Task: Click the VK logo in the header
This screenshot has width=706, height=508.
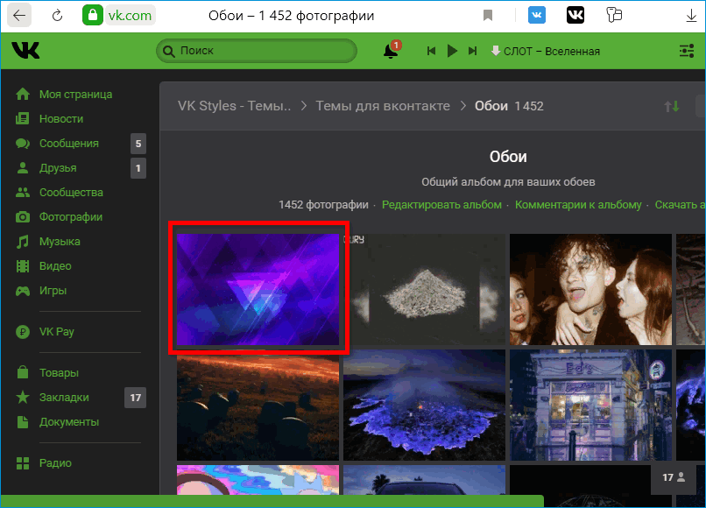Action: 25,50
